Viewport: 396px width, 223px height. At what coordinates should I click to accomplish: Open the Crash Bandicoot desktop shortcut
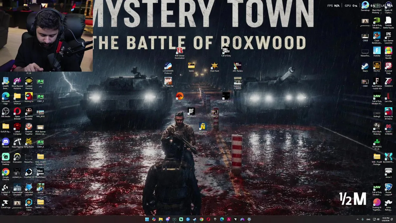(377, 38)
